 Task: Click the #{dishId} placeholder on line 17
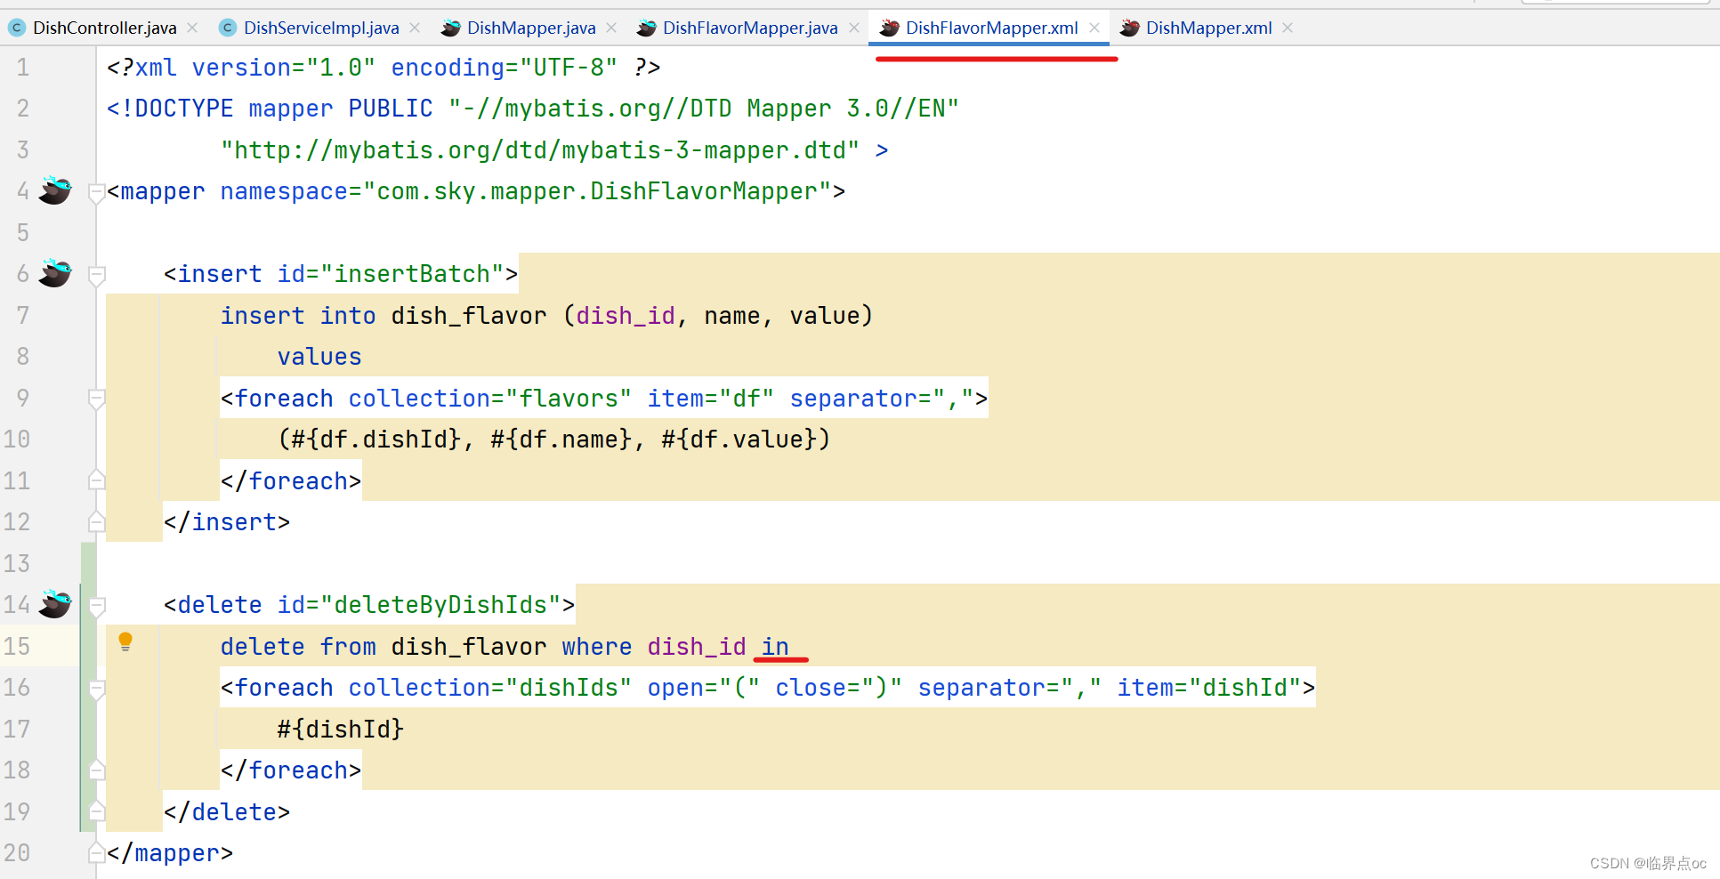pos(341,730)
